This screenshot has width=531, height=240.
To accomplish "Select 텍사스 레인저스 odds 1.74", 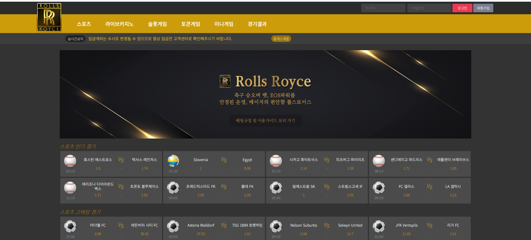I will pyautogui.click(x=144, y=168).
